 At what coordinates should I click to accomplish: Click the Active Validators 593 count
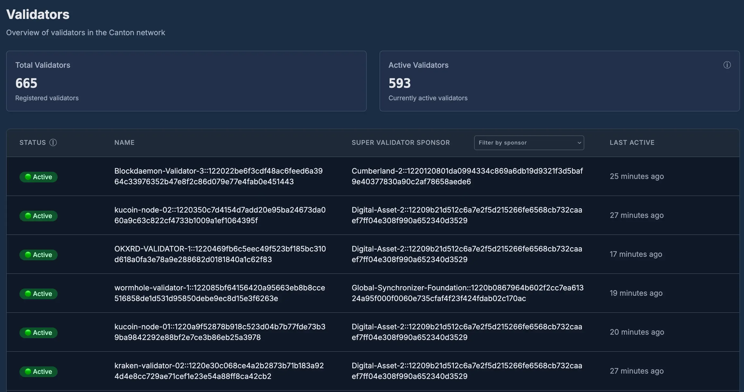tap(399, 83)
